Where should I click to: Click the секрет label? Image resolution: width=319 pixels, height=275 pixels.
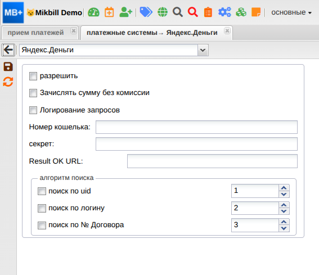click(42, 144)
